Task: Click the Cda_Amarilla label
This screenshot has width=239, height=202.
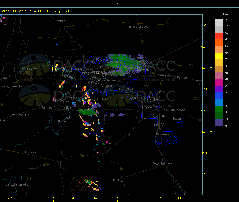Action: (x=20, y=115)
